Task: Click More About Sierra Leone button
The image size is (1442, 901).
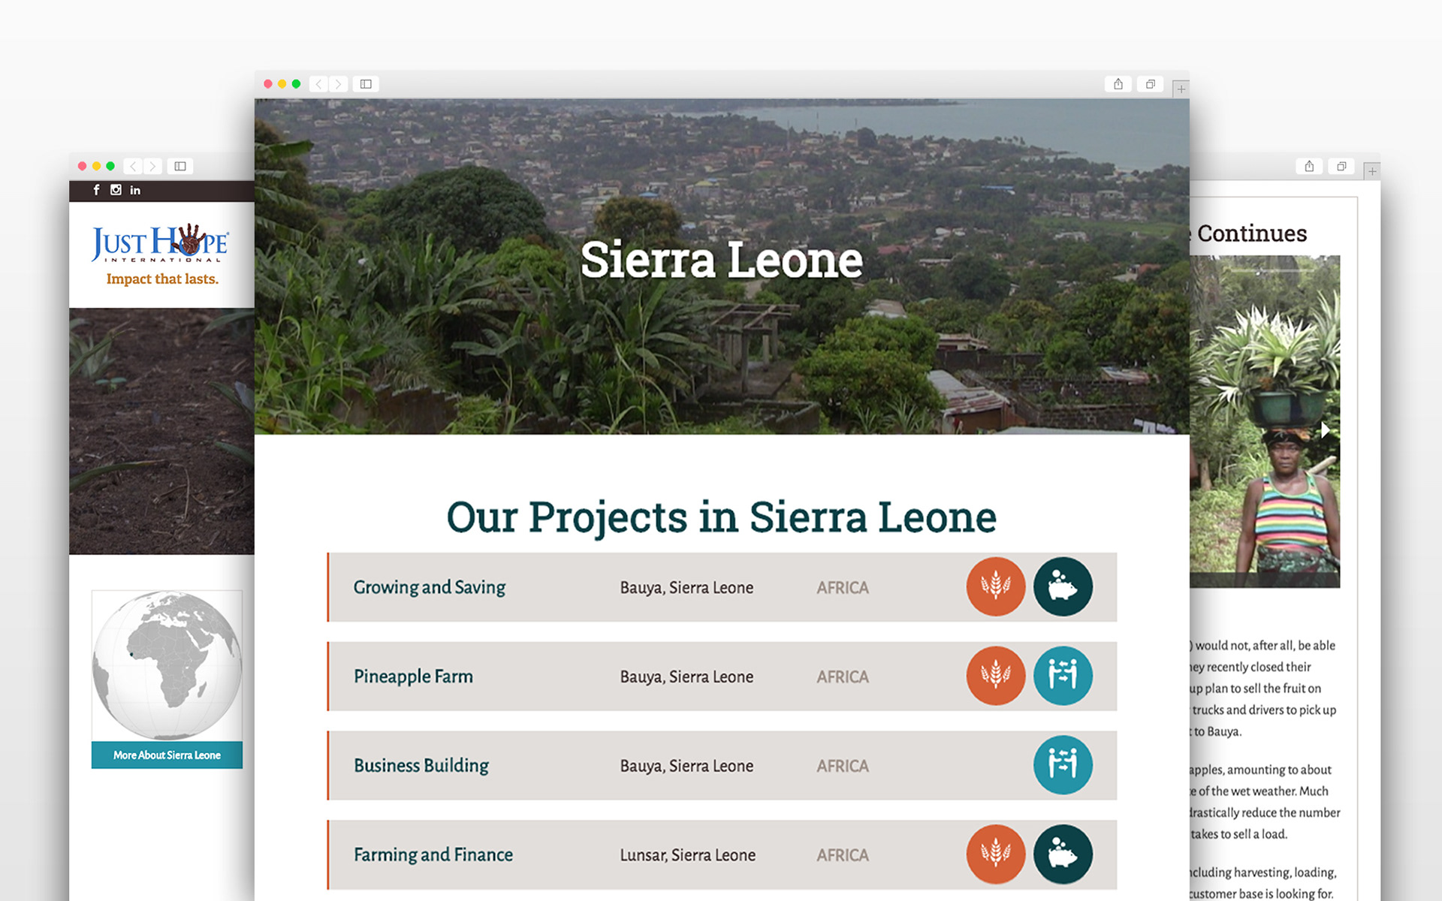Action: tap(167, 755)
